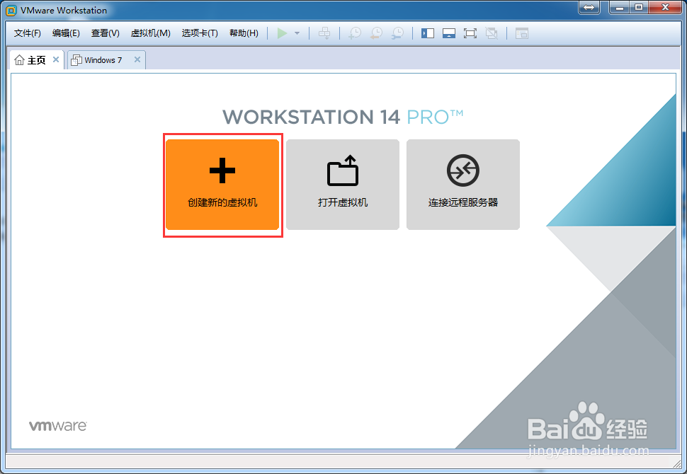Click 打开虚拟机 to open a virtual machine
This screenshot has height=474, width=687.
(342, 185)
